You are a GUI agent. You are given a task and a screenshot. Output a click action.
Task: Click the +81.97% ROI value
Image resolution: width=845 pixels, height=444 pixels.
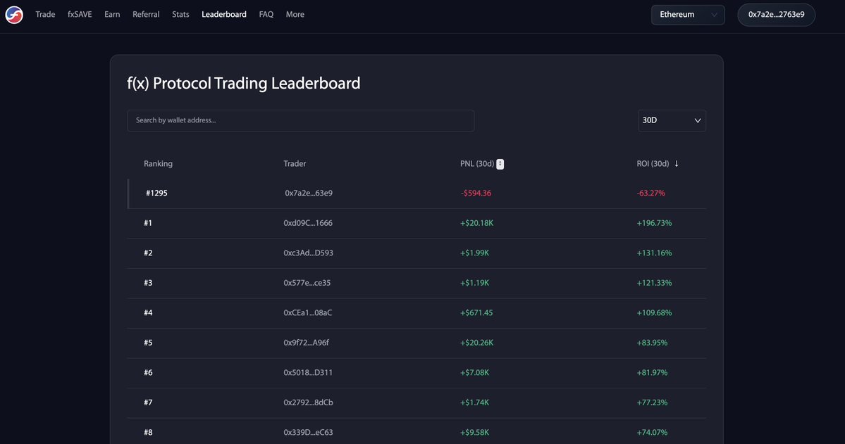pos(652,372)
